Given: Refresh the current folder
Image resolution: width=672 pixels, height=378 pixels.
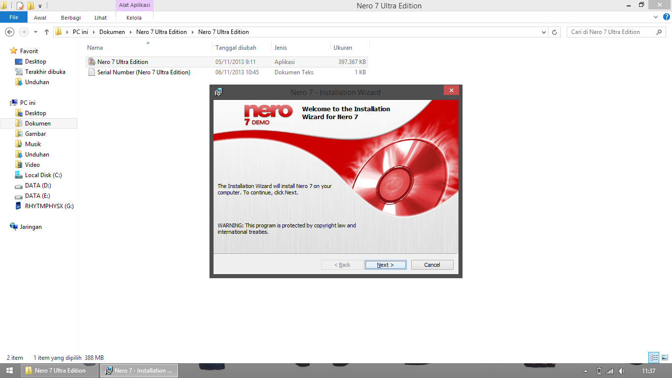Looking at the screenshot, I should tap(554, 32).
